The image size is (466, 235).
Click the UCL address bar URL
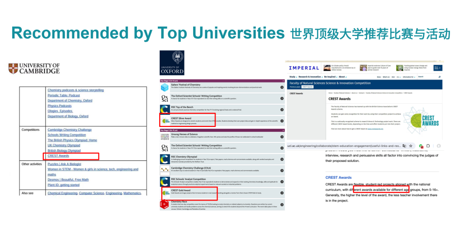[344, 146]
